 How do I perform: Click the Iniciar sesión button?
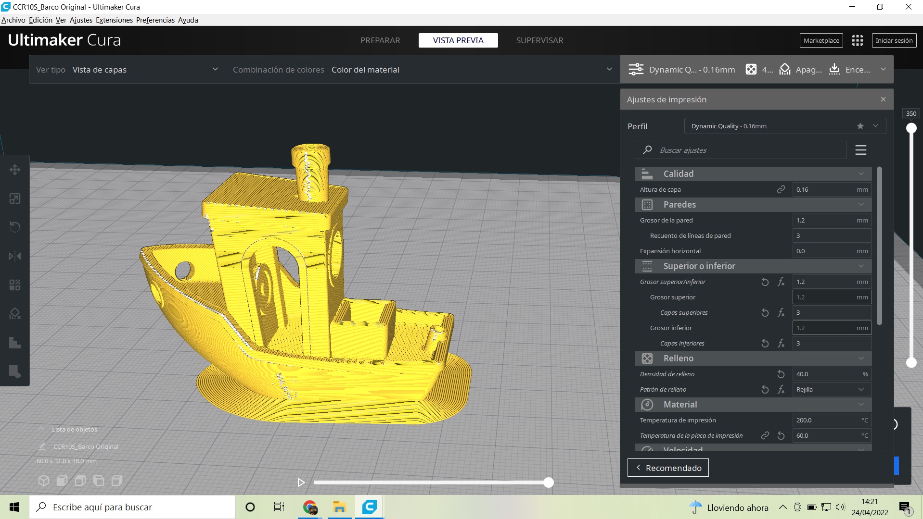[x=894, y=40]
